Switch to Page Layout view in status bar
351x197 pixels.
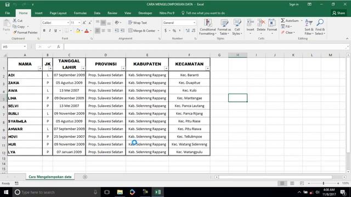click(x=292, y=183)
